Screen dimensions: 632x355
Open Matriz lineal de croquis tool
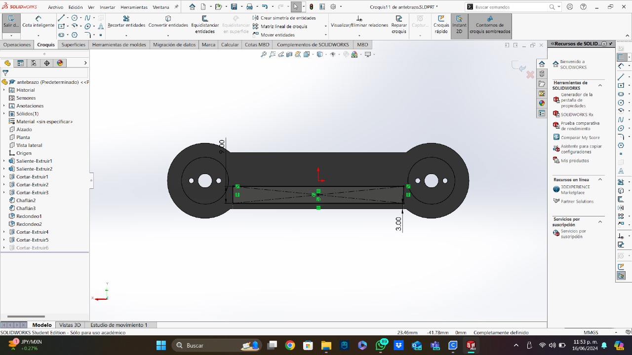point(280,27)
